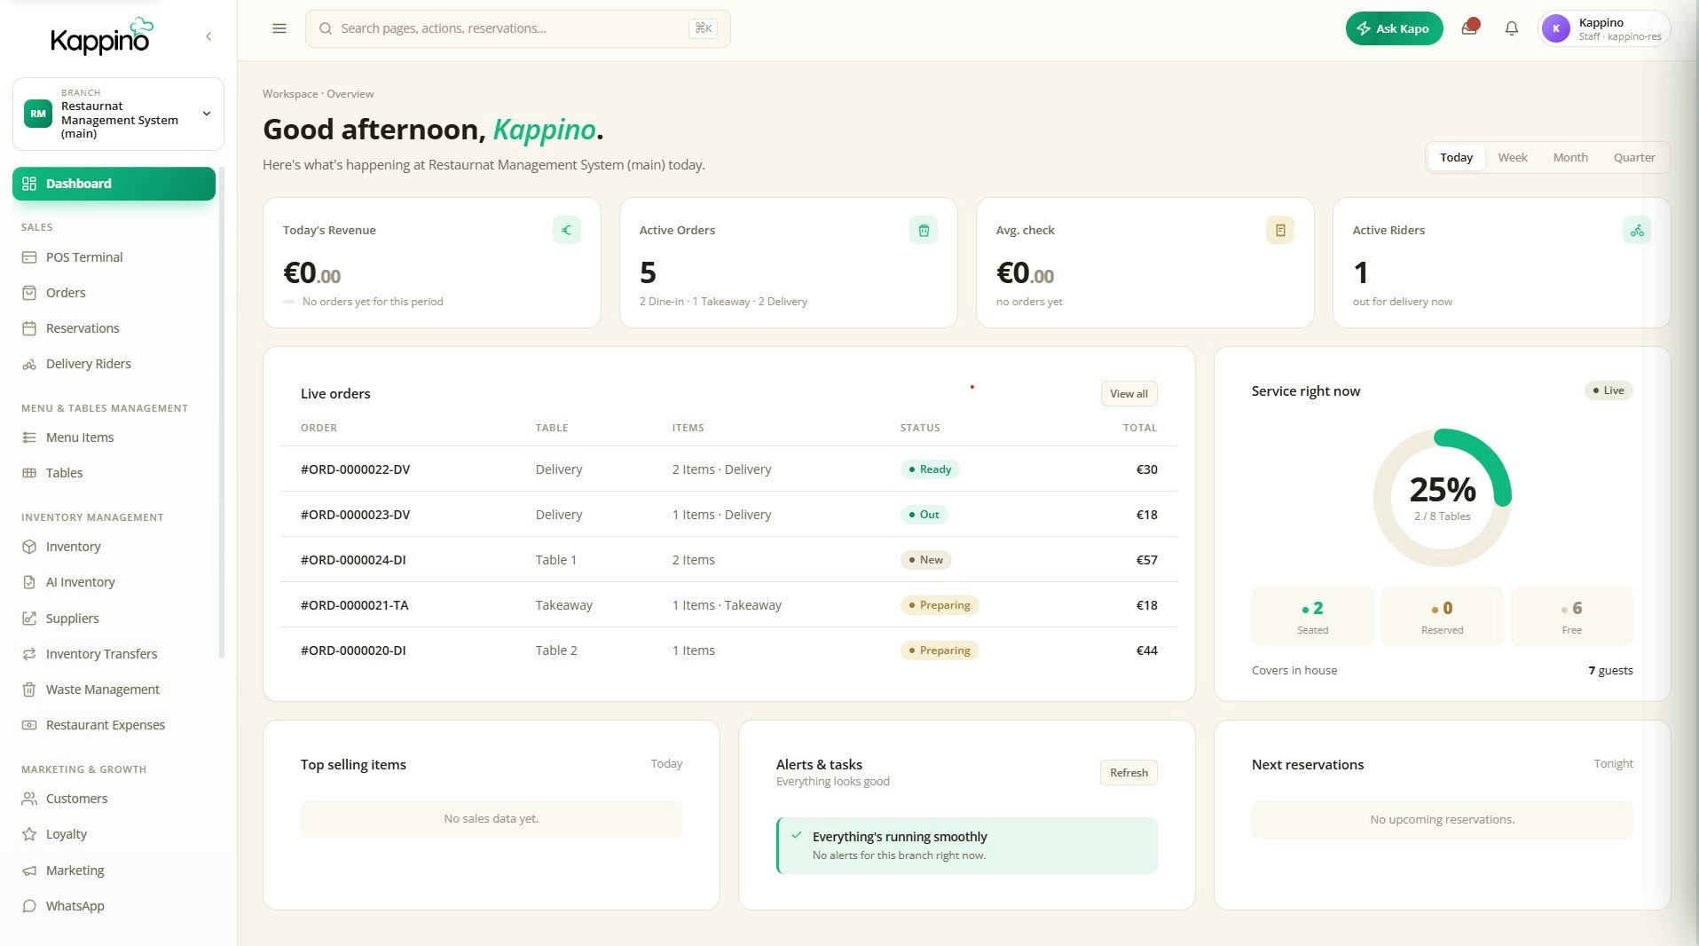This screenshot has width=1699, height=946.
Task: Click the Suppliers icon
Action: point(29,619)
